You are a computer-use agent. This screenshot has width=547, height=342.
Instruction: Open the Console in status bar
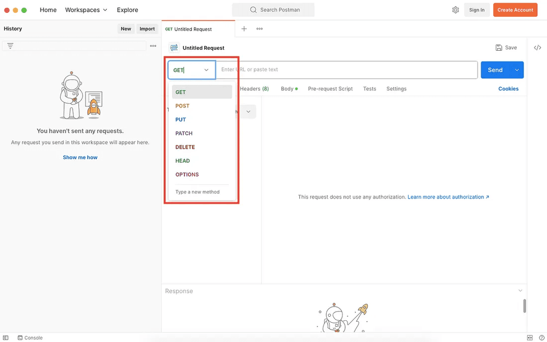[x=30, y=337]
